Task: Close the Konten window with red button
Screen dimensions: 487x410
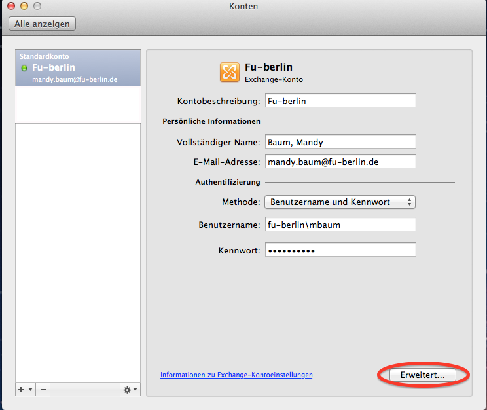Action: pyautogui.click(x=11, y=6)
